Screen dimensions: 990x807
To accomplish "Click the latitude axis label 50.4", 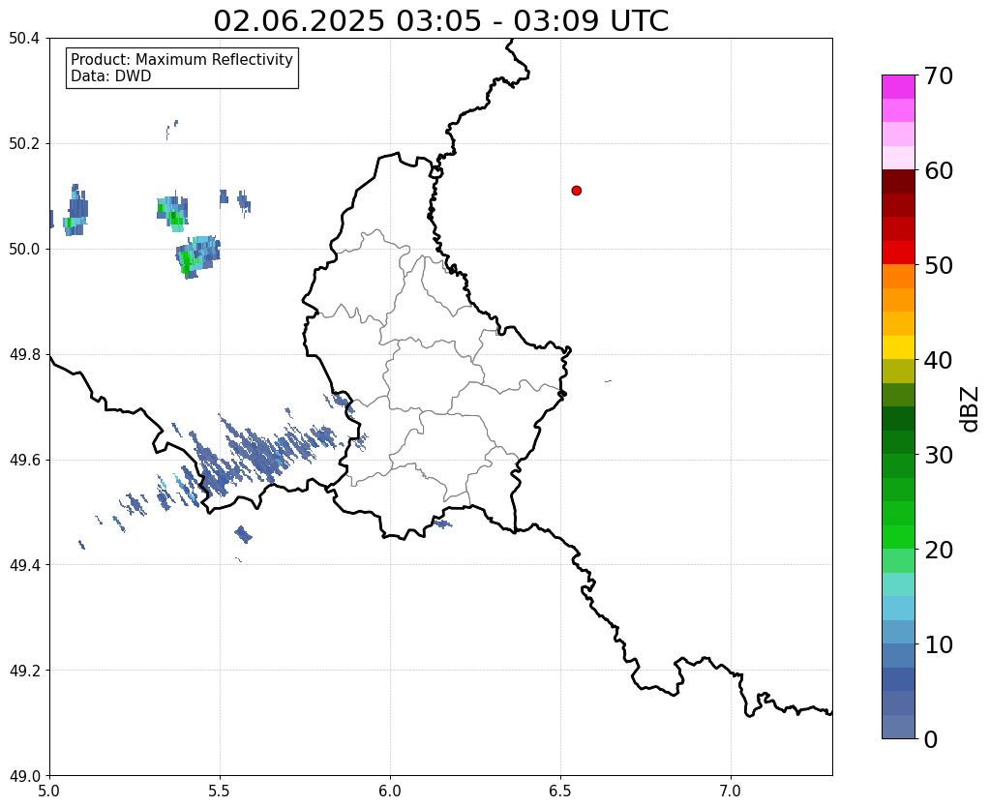I will click(24, 39).
